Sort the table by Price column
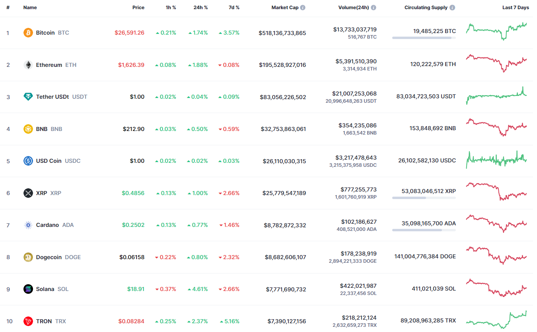This screenshot has width=537, height=332. click(138, 8)
